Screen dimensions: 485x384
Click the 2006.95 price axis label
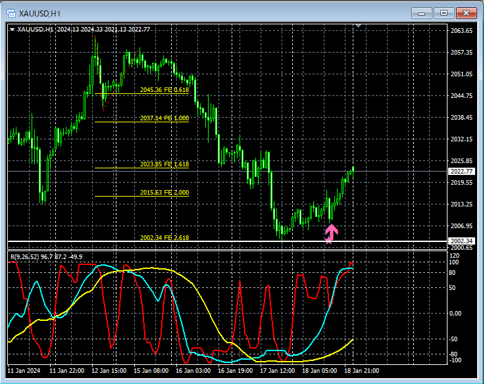coord(461,226)
